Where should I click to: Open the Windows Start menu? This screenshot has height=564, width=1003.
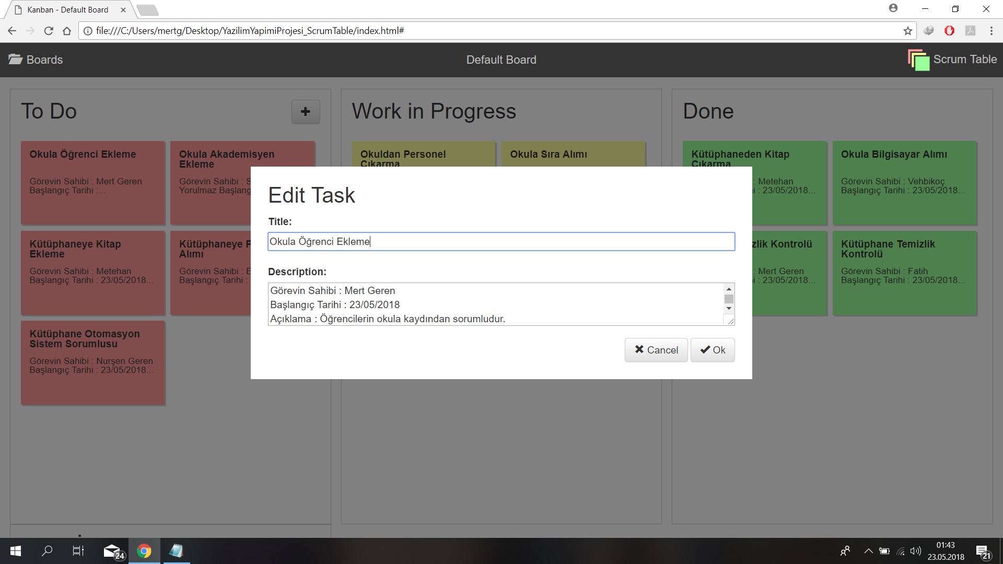[15, 551]
